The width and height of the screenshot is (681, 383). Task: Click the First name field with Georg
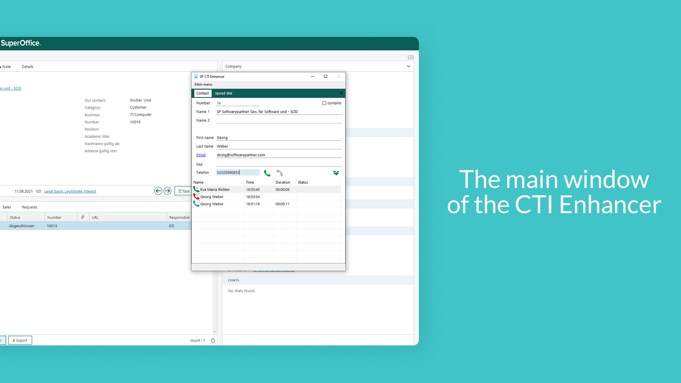tap(279, 138)
